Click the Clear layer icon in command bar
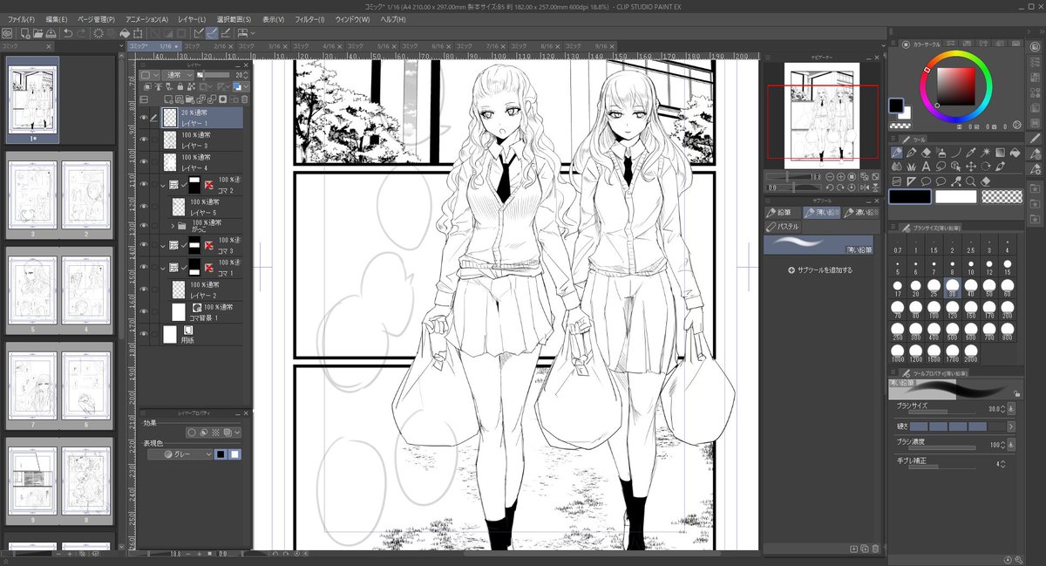 (x=98, y=33)
